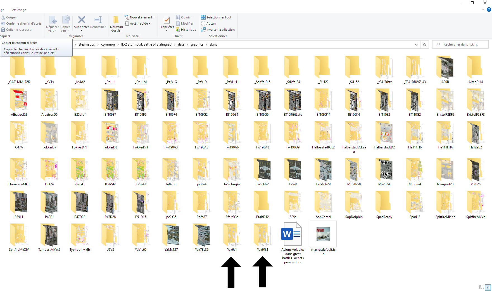Screen dimensions: 492x291
Task: Collapse the ribbon with the chevron
Action: (x=483, y=10)
